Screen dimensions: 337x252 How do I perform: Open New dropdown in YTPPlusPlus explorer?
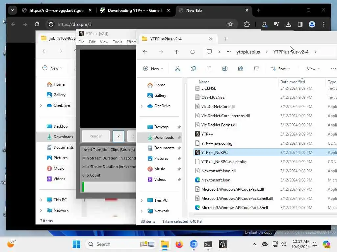(153, 69)
